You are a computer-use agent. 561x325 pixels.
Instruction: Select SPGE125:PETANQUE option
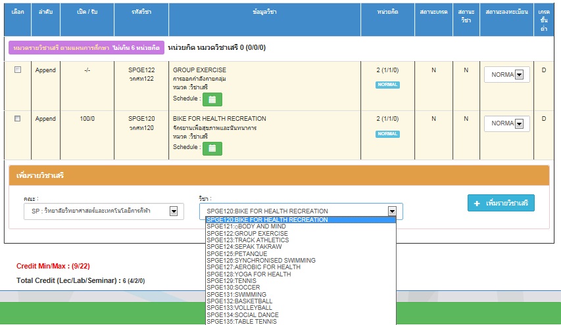(301, 253)
